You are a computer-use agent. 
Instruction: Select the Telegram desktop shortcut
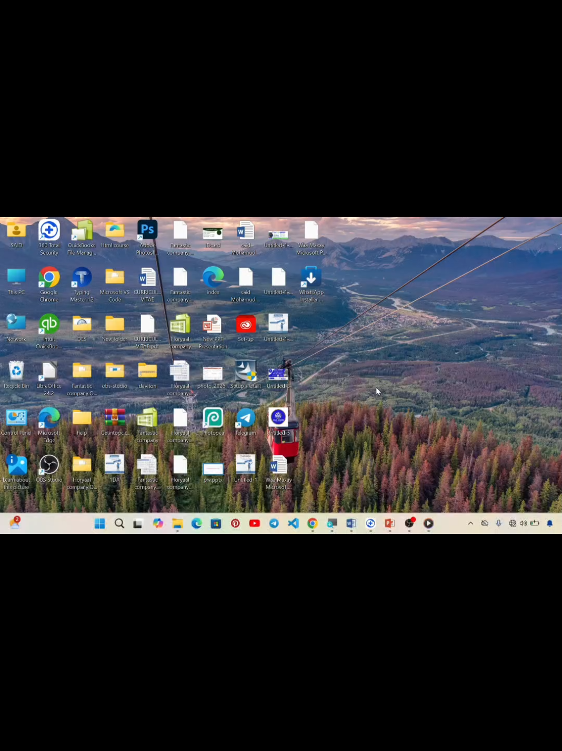point(246,422)
